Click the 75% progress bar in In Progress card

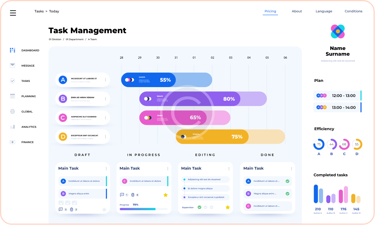(x=143, y=209)
